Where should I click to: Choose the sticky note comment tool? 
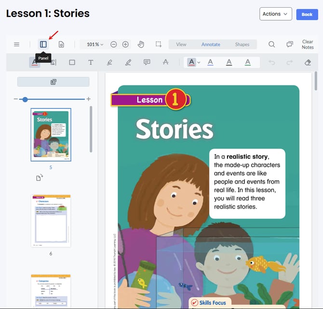[147, 62]
